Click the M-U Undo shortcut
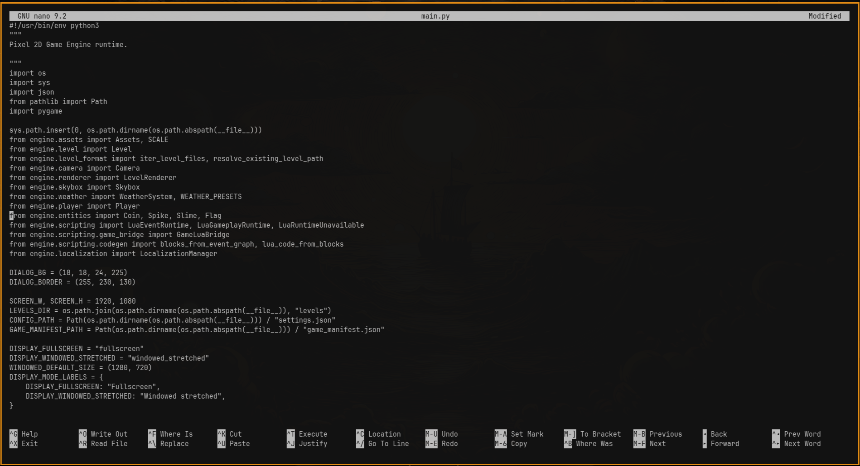 [x=442, y=434]
